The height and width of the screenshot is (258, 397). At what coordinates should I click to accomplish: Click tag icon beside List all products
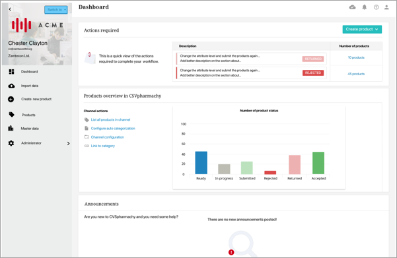[87, 119]
